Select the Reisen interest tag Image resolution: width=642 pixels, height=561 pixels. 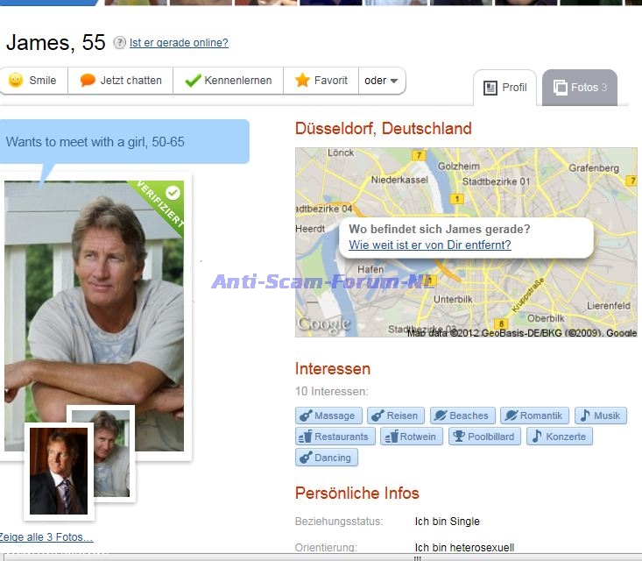tap(396, 415)
